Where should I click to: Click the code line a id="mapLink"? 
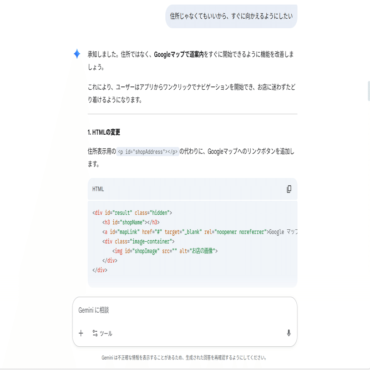[x=200, y=232]
